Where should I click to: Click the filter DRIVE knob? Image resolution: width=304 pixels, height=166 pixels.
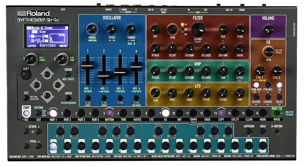tap(240, 48)
